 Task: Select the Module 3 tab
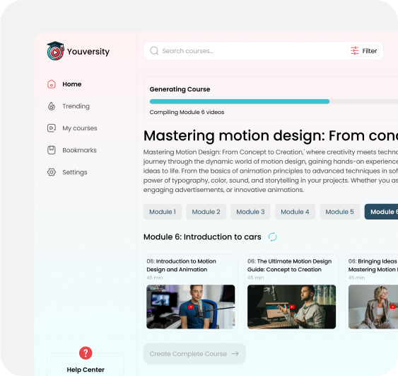(250, 212)
